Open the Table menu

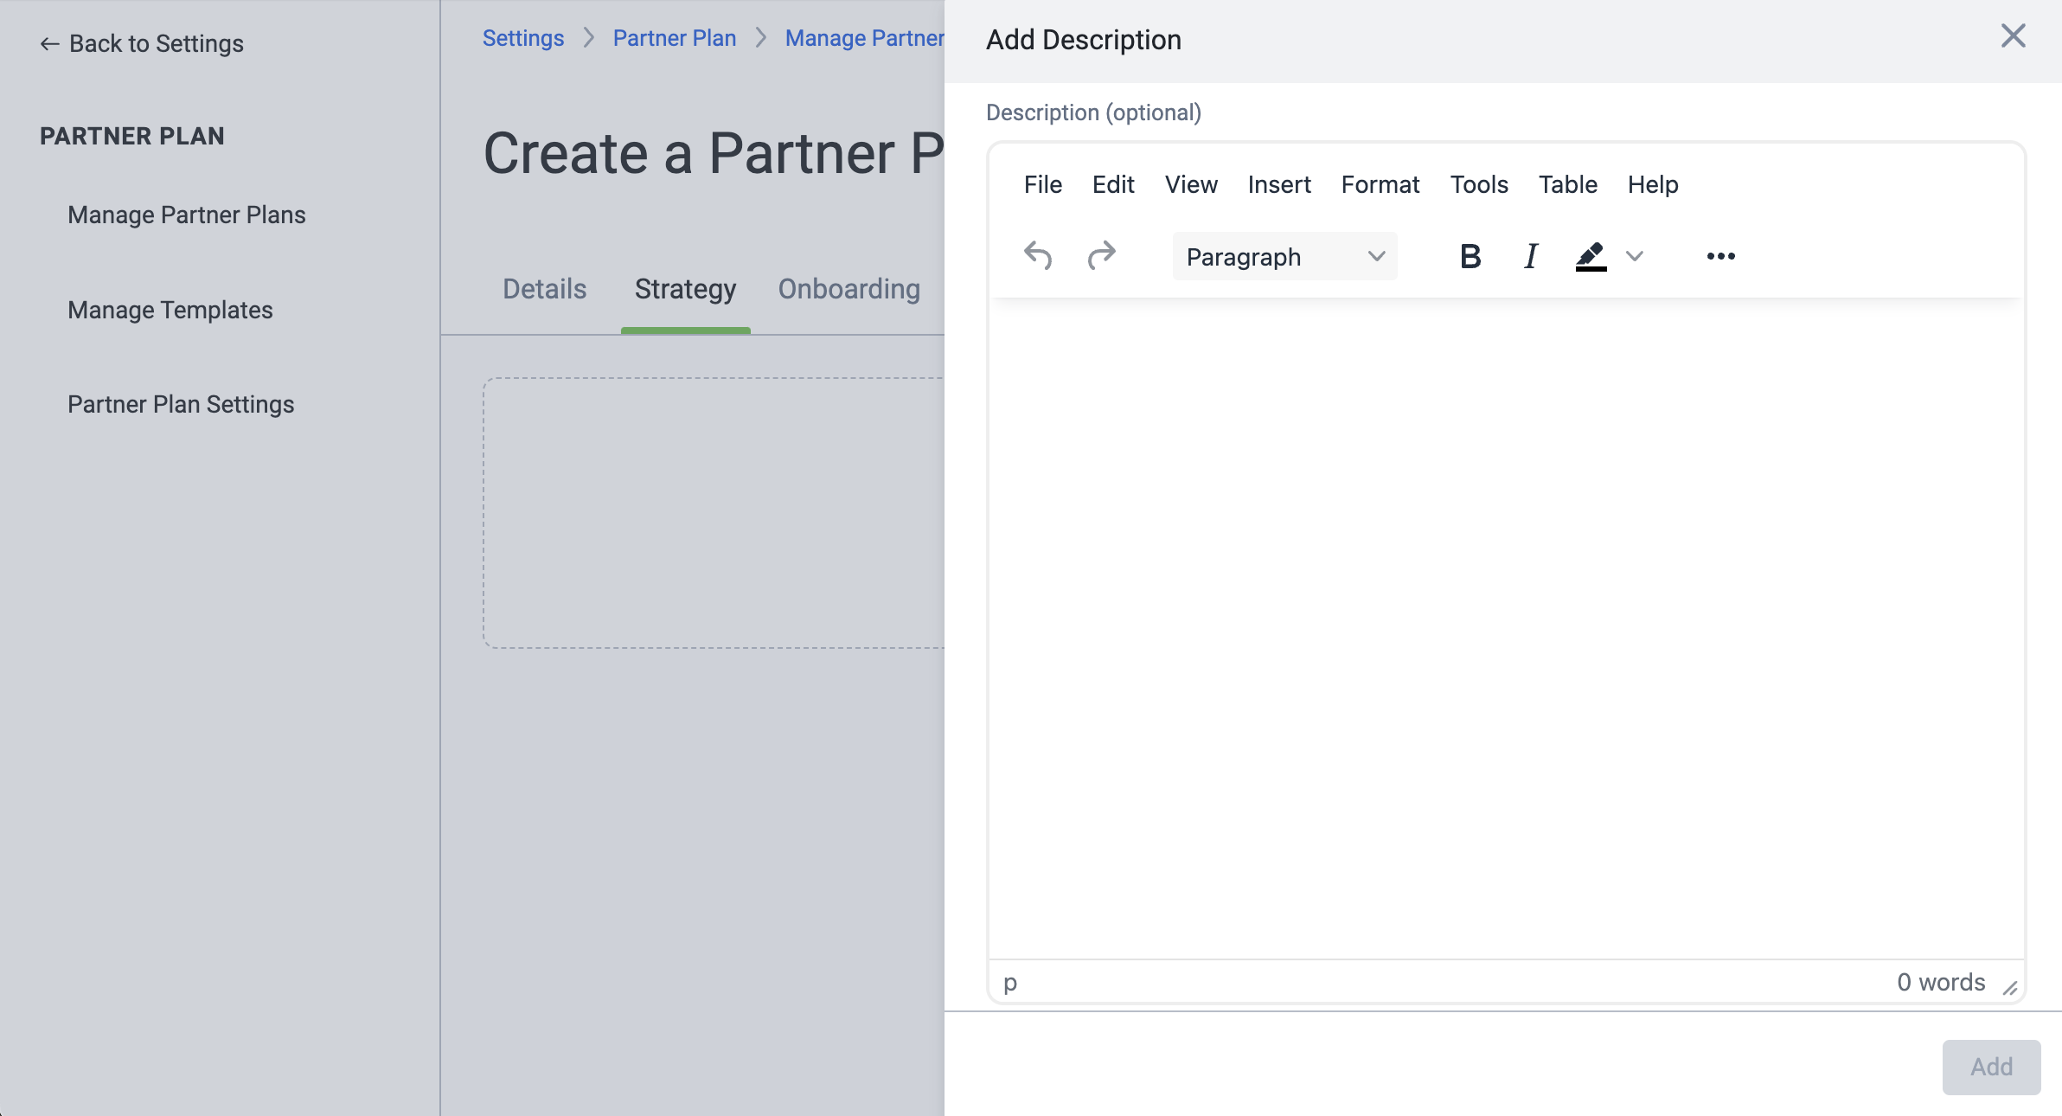point(1568,184)
